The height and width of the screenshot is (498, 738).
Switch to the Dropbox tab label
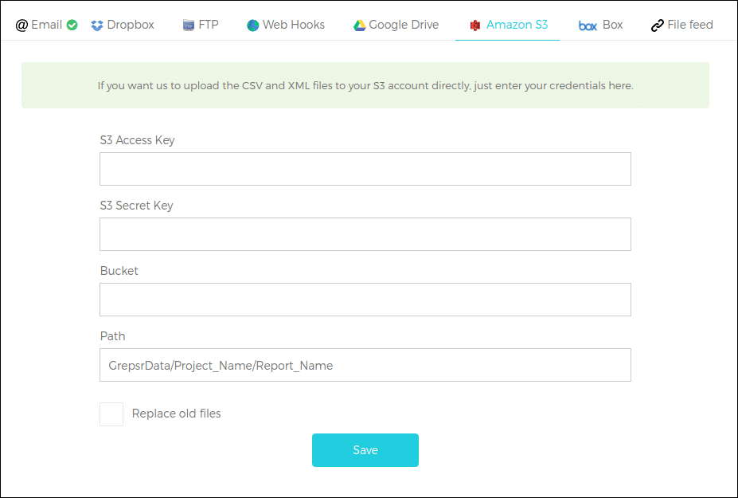131,25
